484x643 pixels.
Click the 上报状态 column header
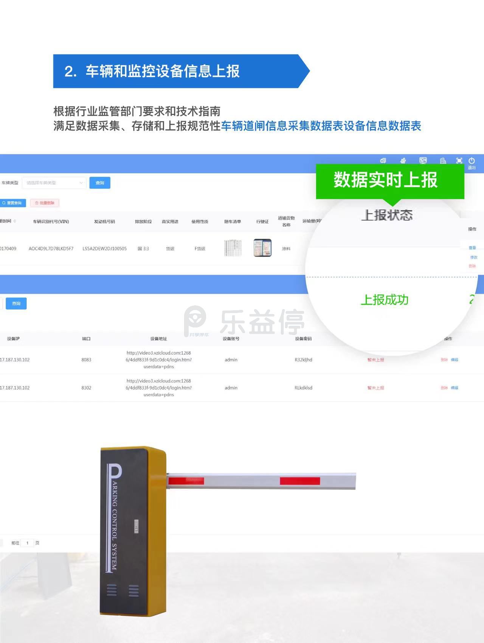pos(387,215)
